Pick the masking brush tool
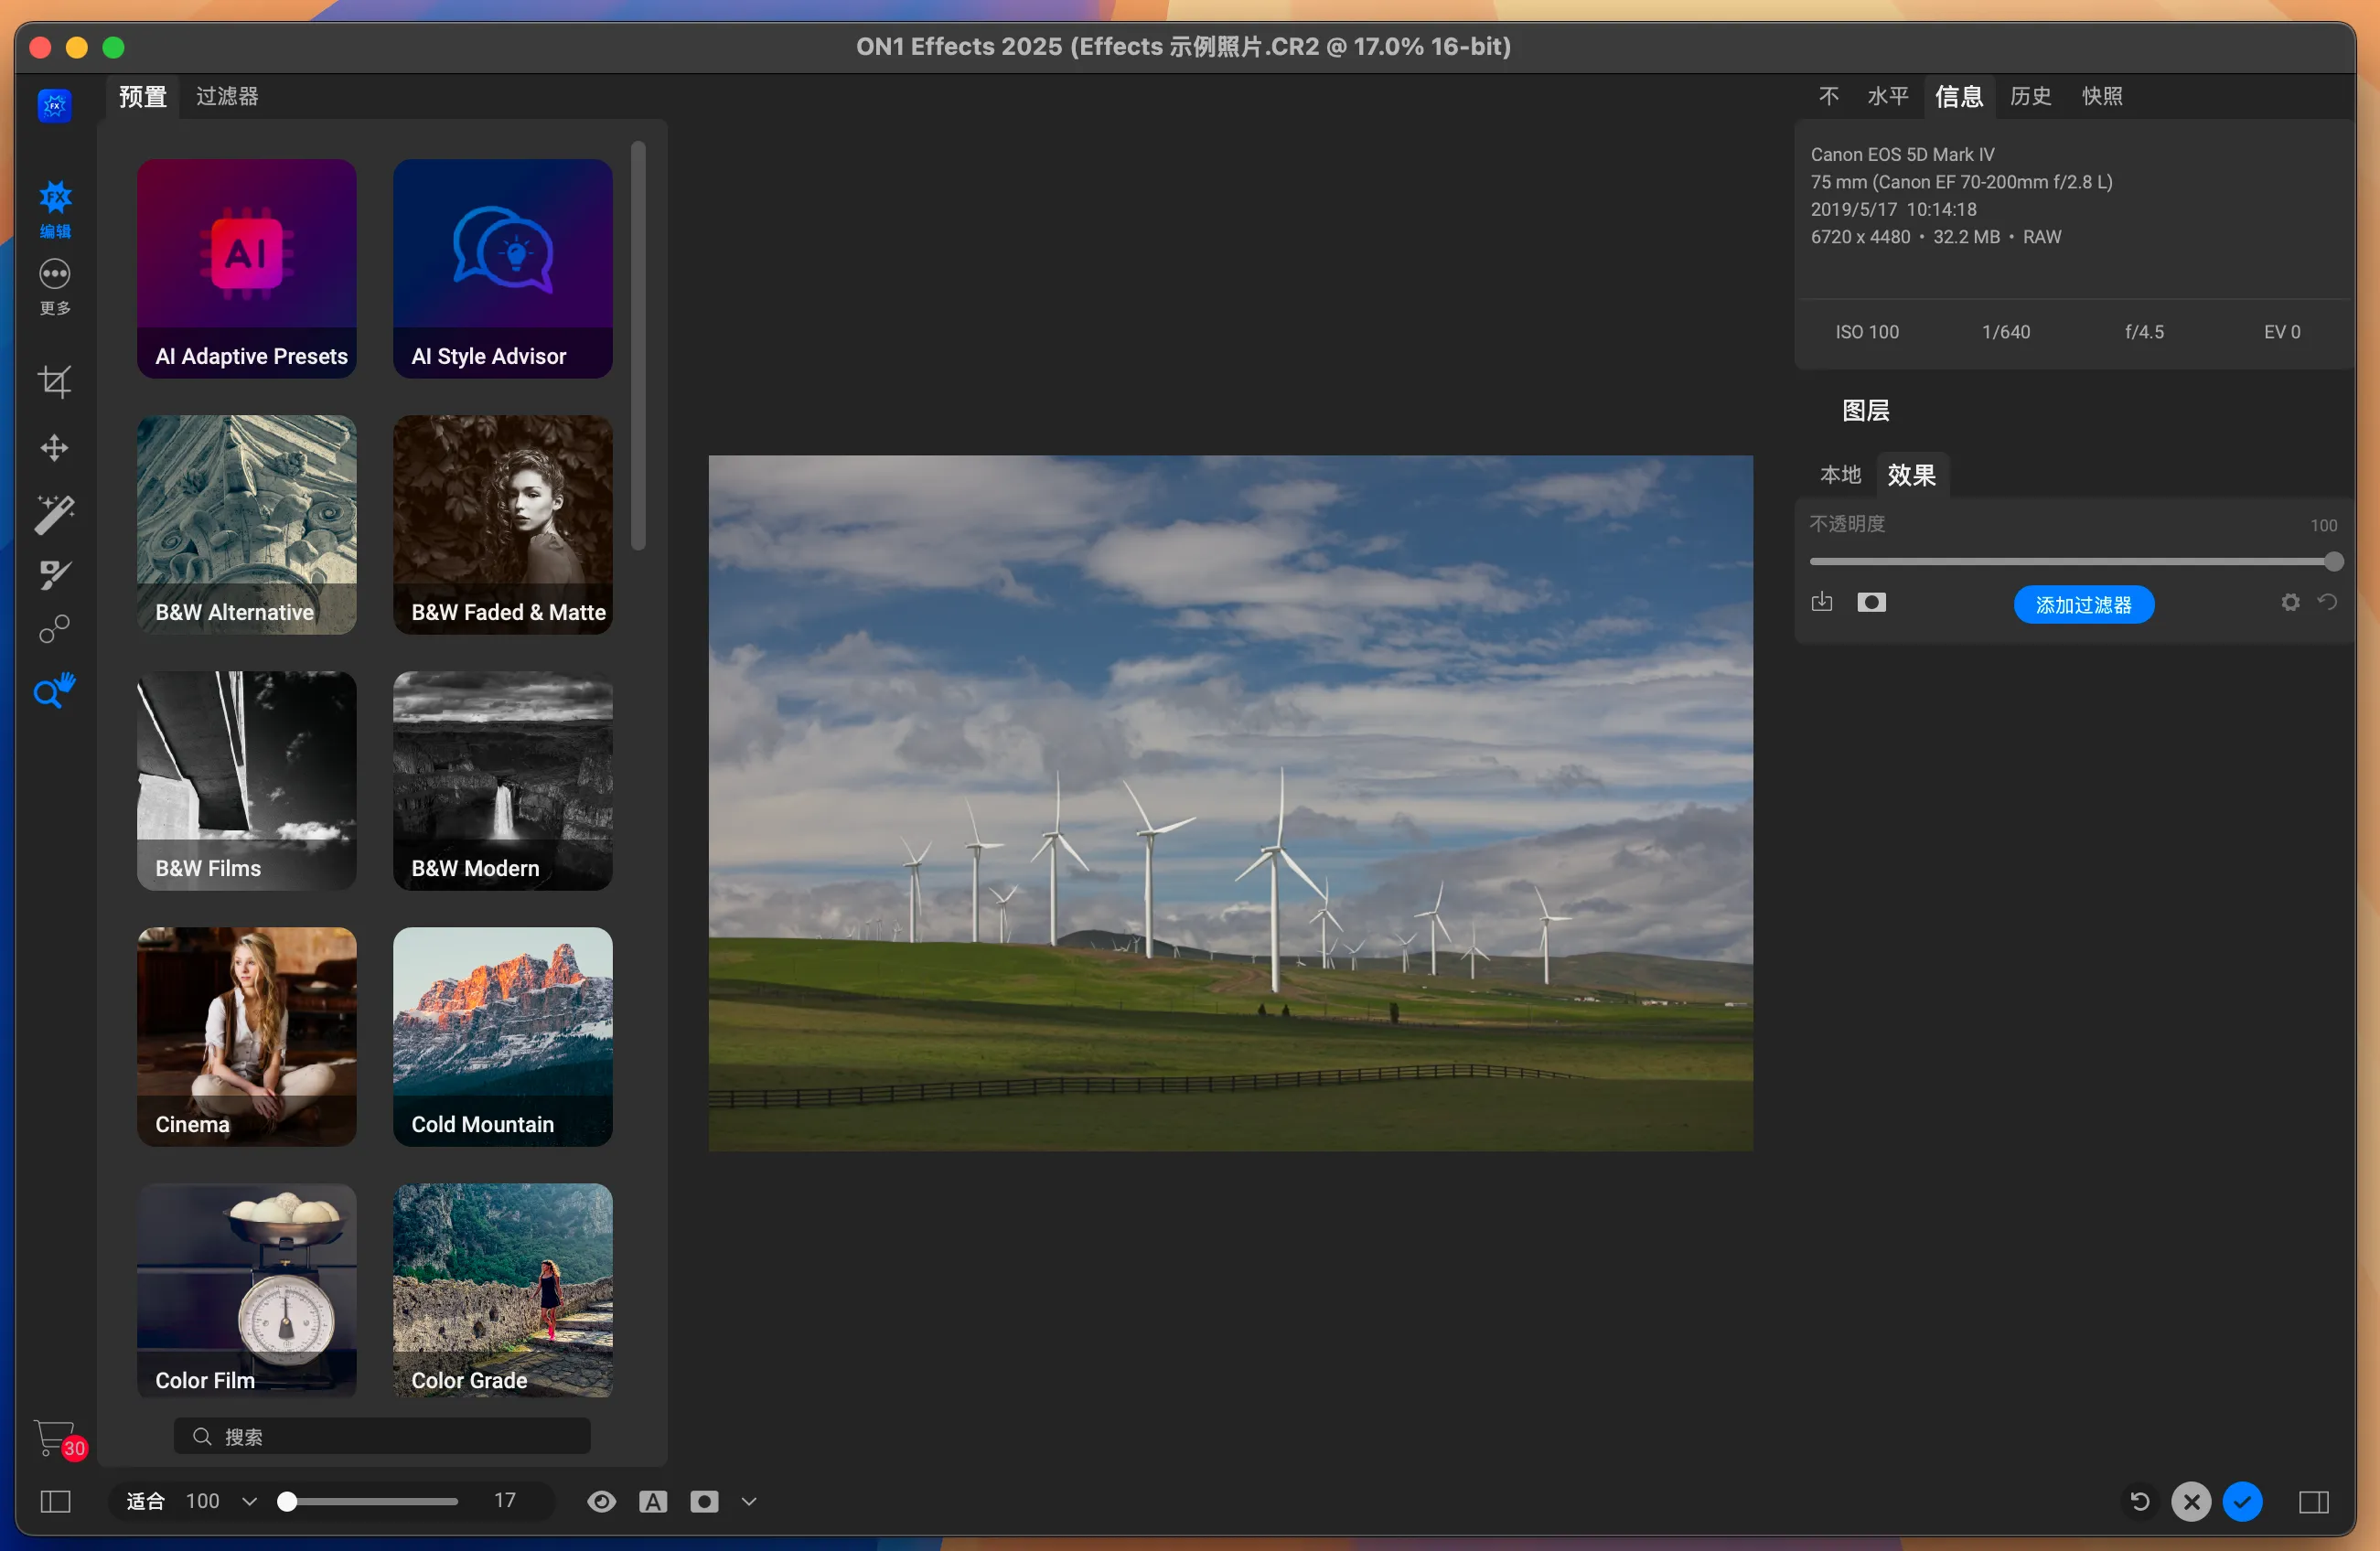This screenshot has height=1551, width=2380. tap(54, 574)
